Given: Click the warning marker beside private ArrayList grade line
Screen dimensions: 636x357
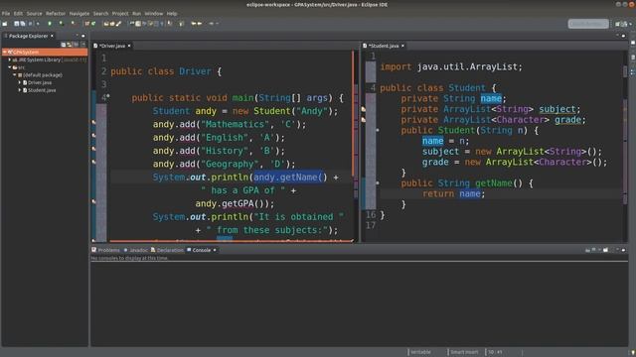Looking at the screenshot, I should pos(364,120).
